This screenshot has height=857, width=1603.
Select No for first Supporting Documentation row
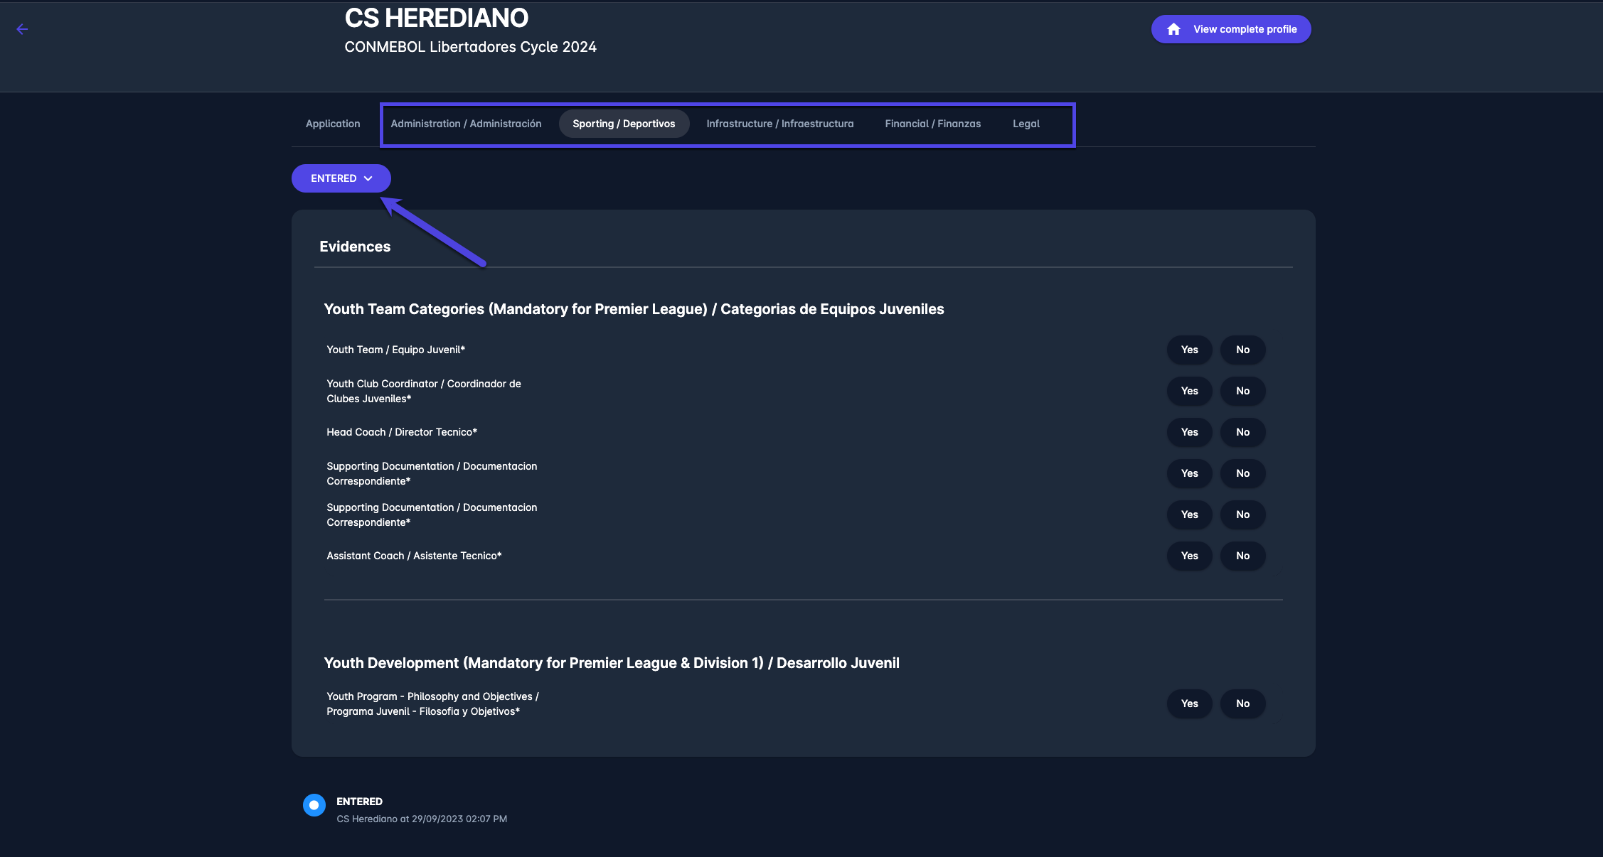1242,473
